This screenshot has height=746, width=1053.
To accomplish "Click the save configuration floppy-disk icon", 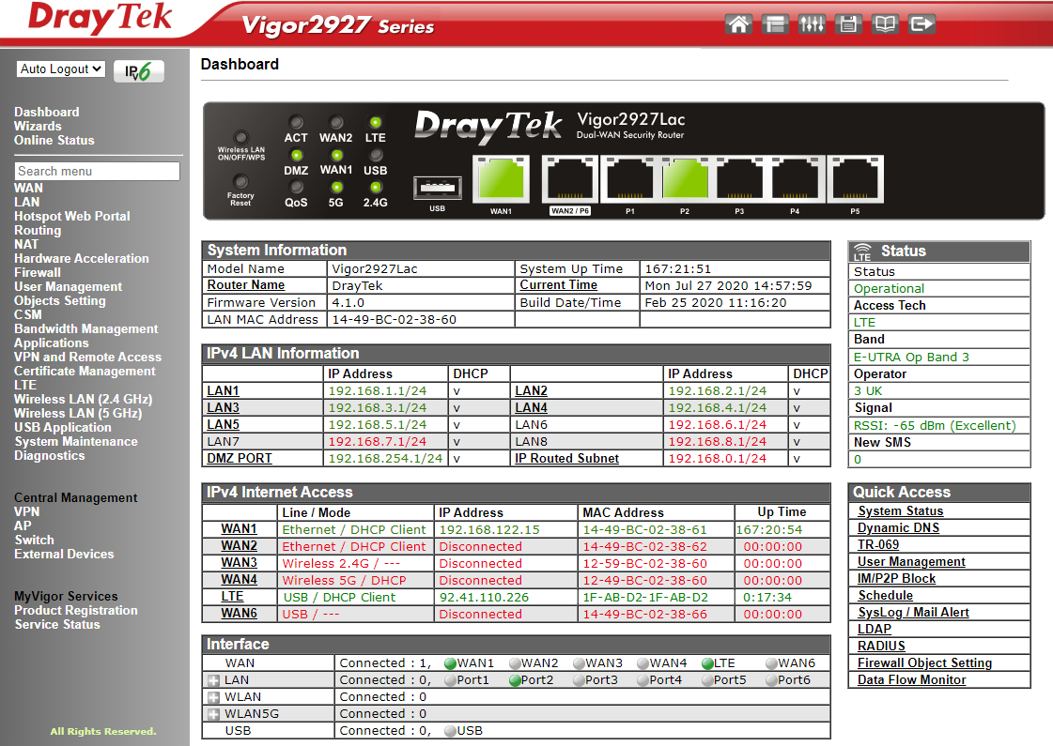I will 848,24.
